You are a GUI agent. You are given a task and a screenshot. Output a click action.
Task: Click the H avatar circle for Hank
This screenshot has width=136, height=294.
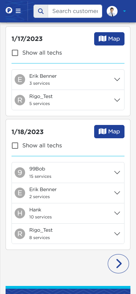pos(20,213)
